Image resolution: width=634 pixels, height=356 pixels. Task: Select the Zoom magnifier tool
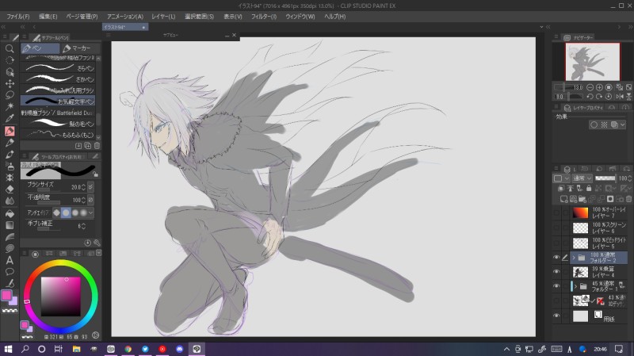click(x=10, y=48)
